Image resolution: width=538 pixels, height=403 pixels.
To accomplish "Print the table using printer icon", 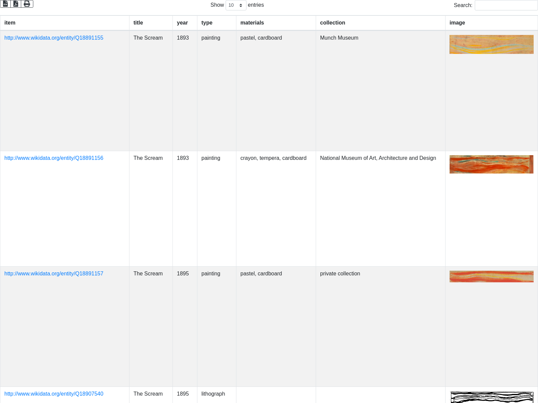I will coord(27,4).
